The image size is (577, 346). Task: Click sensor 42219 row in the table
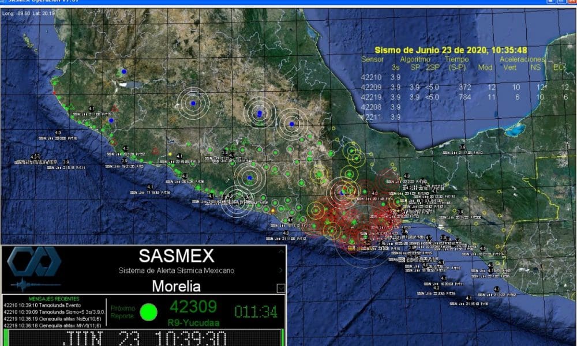tap(371, 97)
